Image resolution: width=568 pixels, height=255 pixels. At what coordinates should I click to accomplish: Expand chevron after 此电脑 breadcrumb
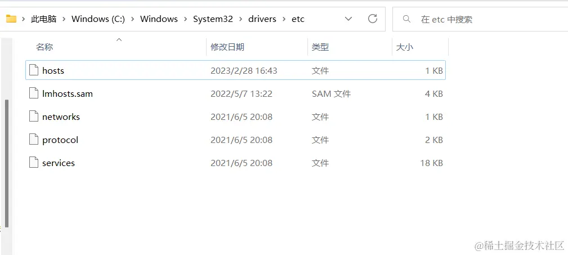point(64,19)
